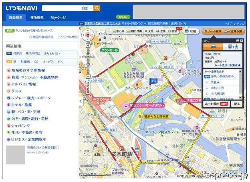
Task: Select the 本町3丁目 route step
Action: click(x=221, y=88)
